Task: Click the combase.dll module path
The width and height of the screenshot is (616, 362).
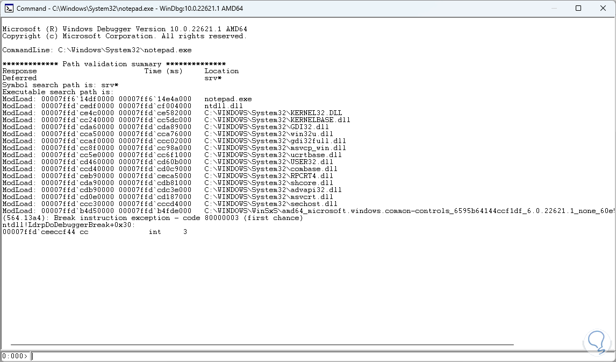Action: coord(271,169)
